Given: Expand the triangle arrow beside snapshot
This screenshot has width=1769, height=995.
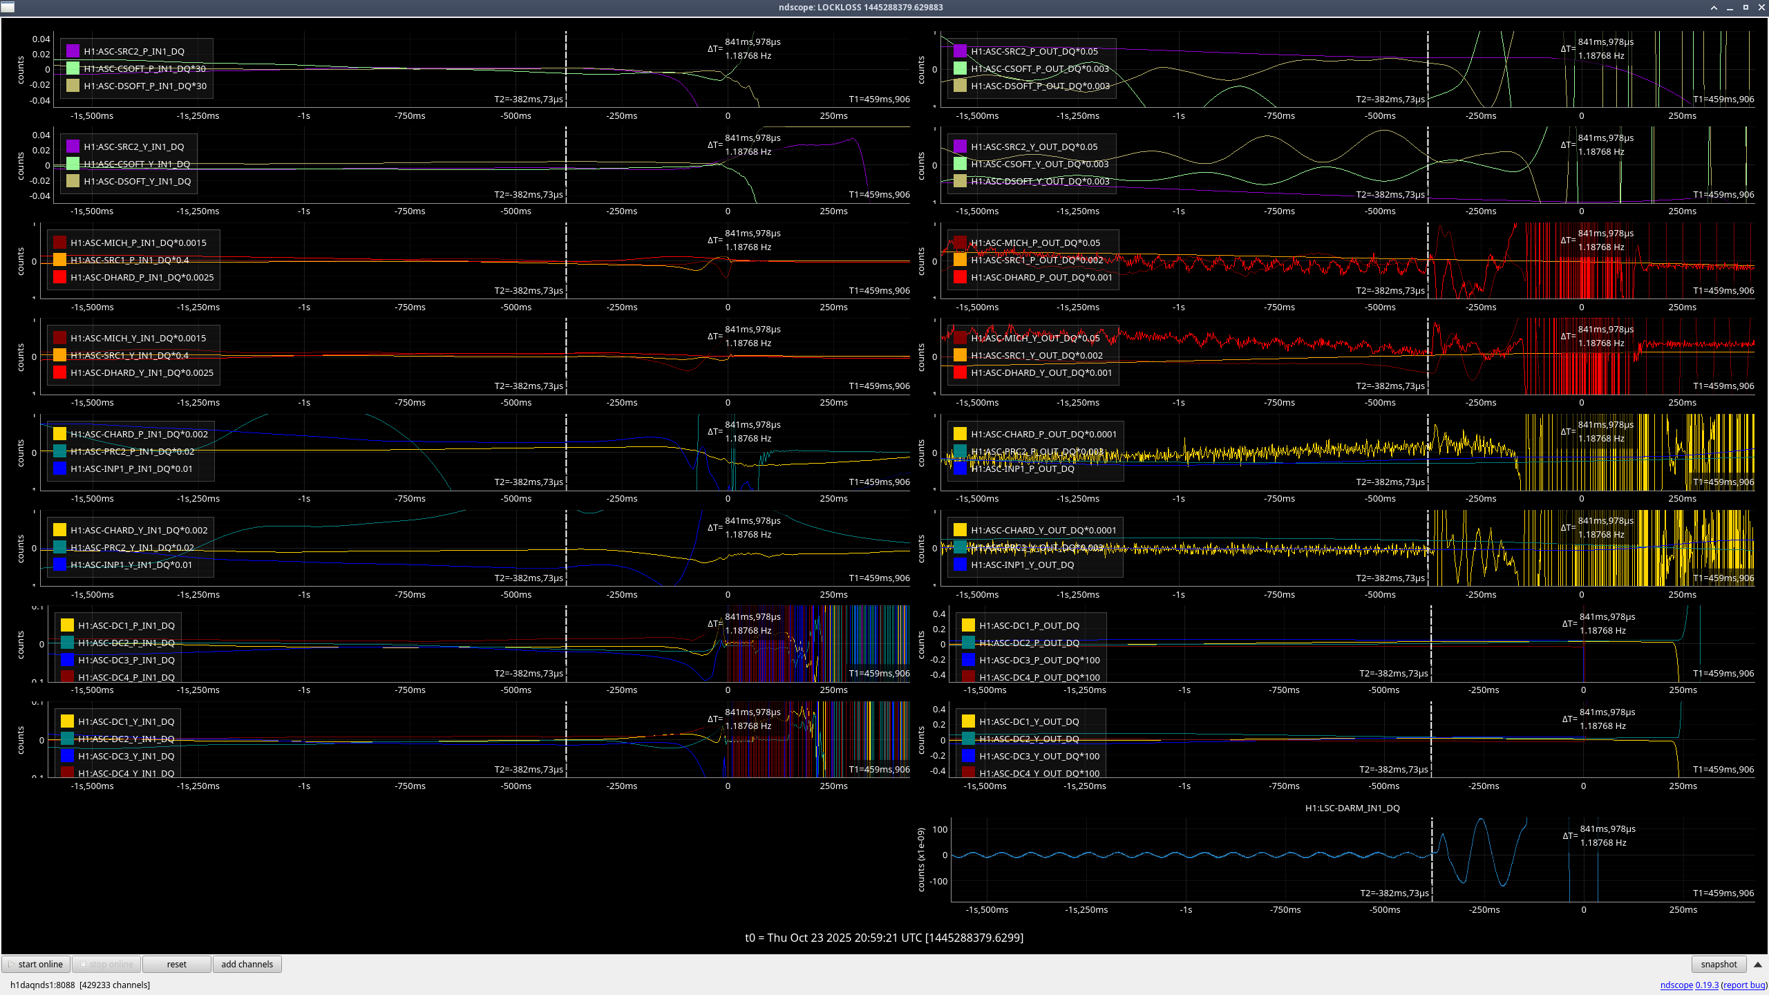Looking at the screenshot, I should pyautogui.click(x=1758, y=964).
